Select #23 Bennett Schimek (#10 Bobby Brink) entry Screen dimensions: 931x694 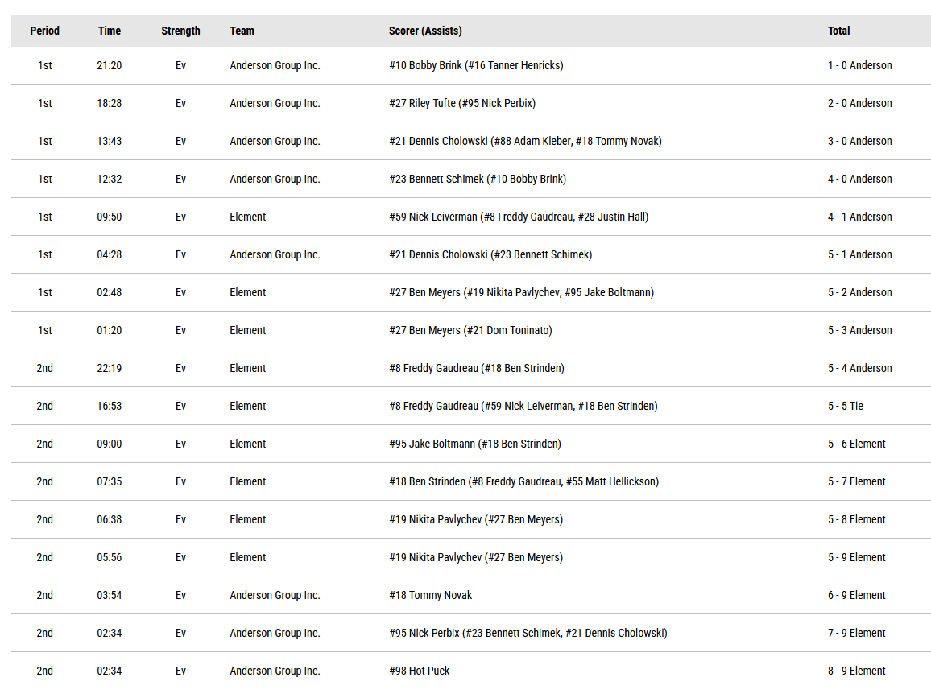478,179
